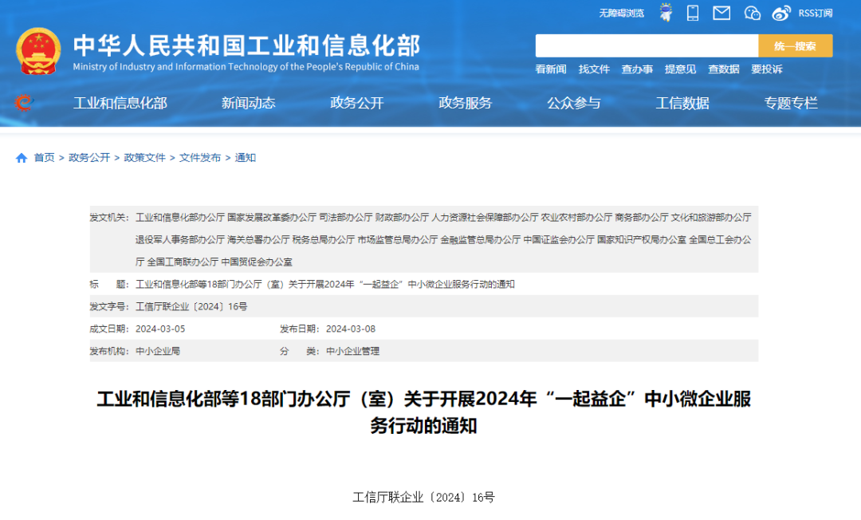The width and height of the screenshot is (861, 520).
Task: Click the 统一搜索 search button
Action: [x=794, y=45]
